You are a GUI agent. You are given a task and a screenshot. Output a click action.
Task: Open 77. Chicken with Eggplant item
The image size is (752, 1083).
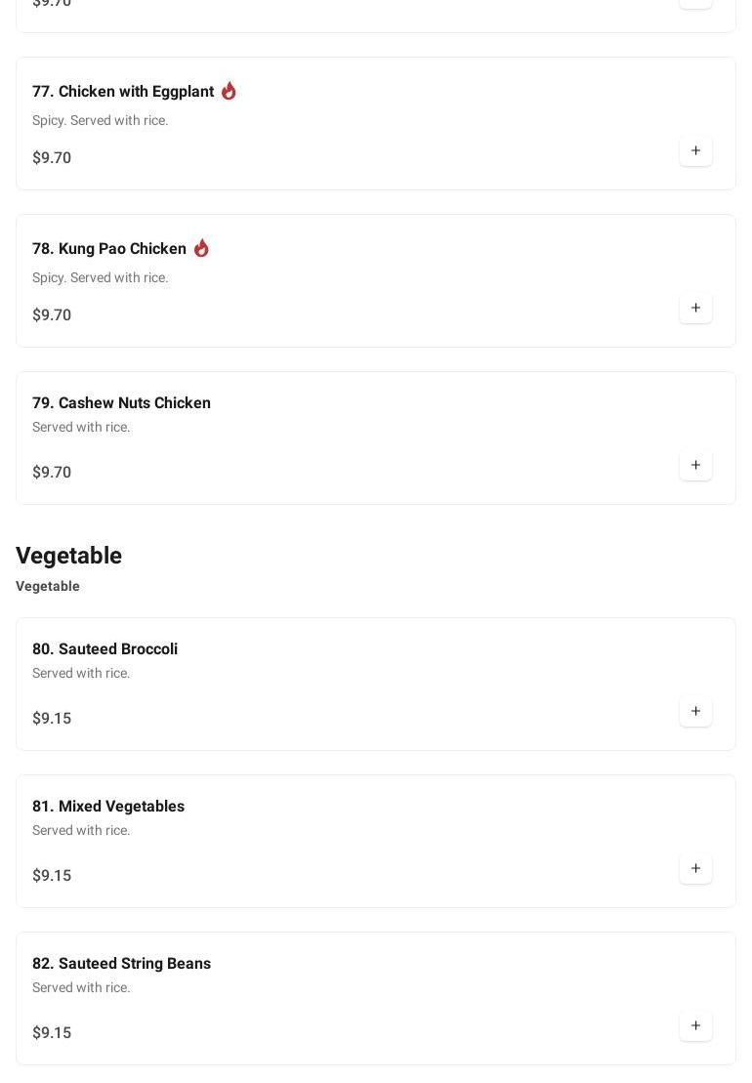click(123, 92)
